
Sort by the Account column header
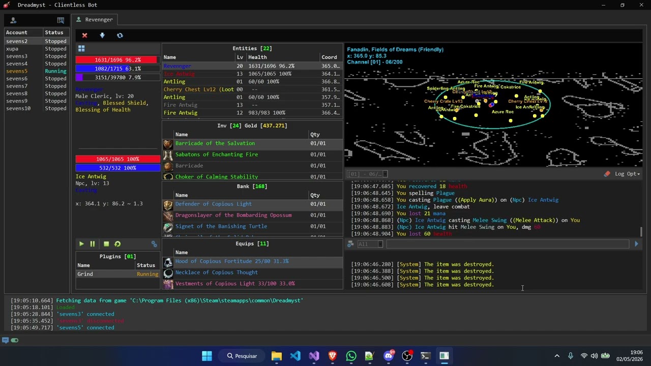(x=23, y=33)
